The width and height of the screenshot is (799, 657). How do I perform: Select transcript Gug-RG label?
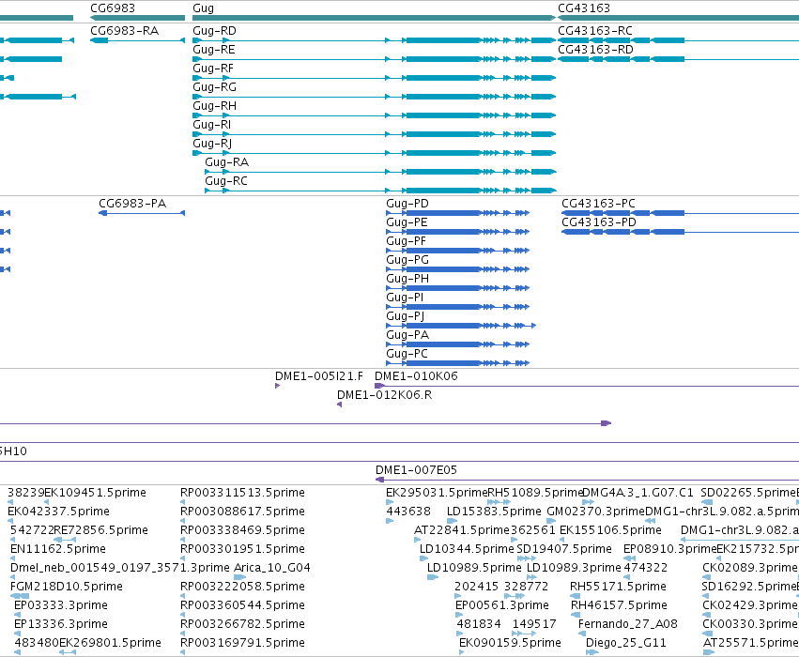point(214,87)
